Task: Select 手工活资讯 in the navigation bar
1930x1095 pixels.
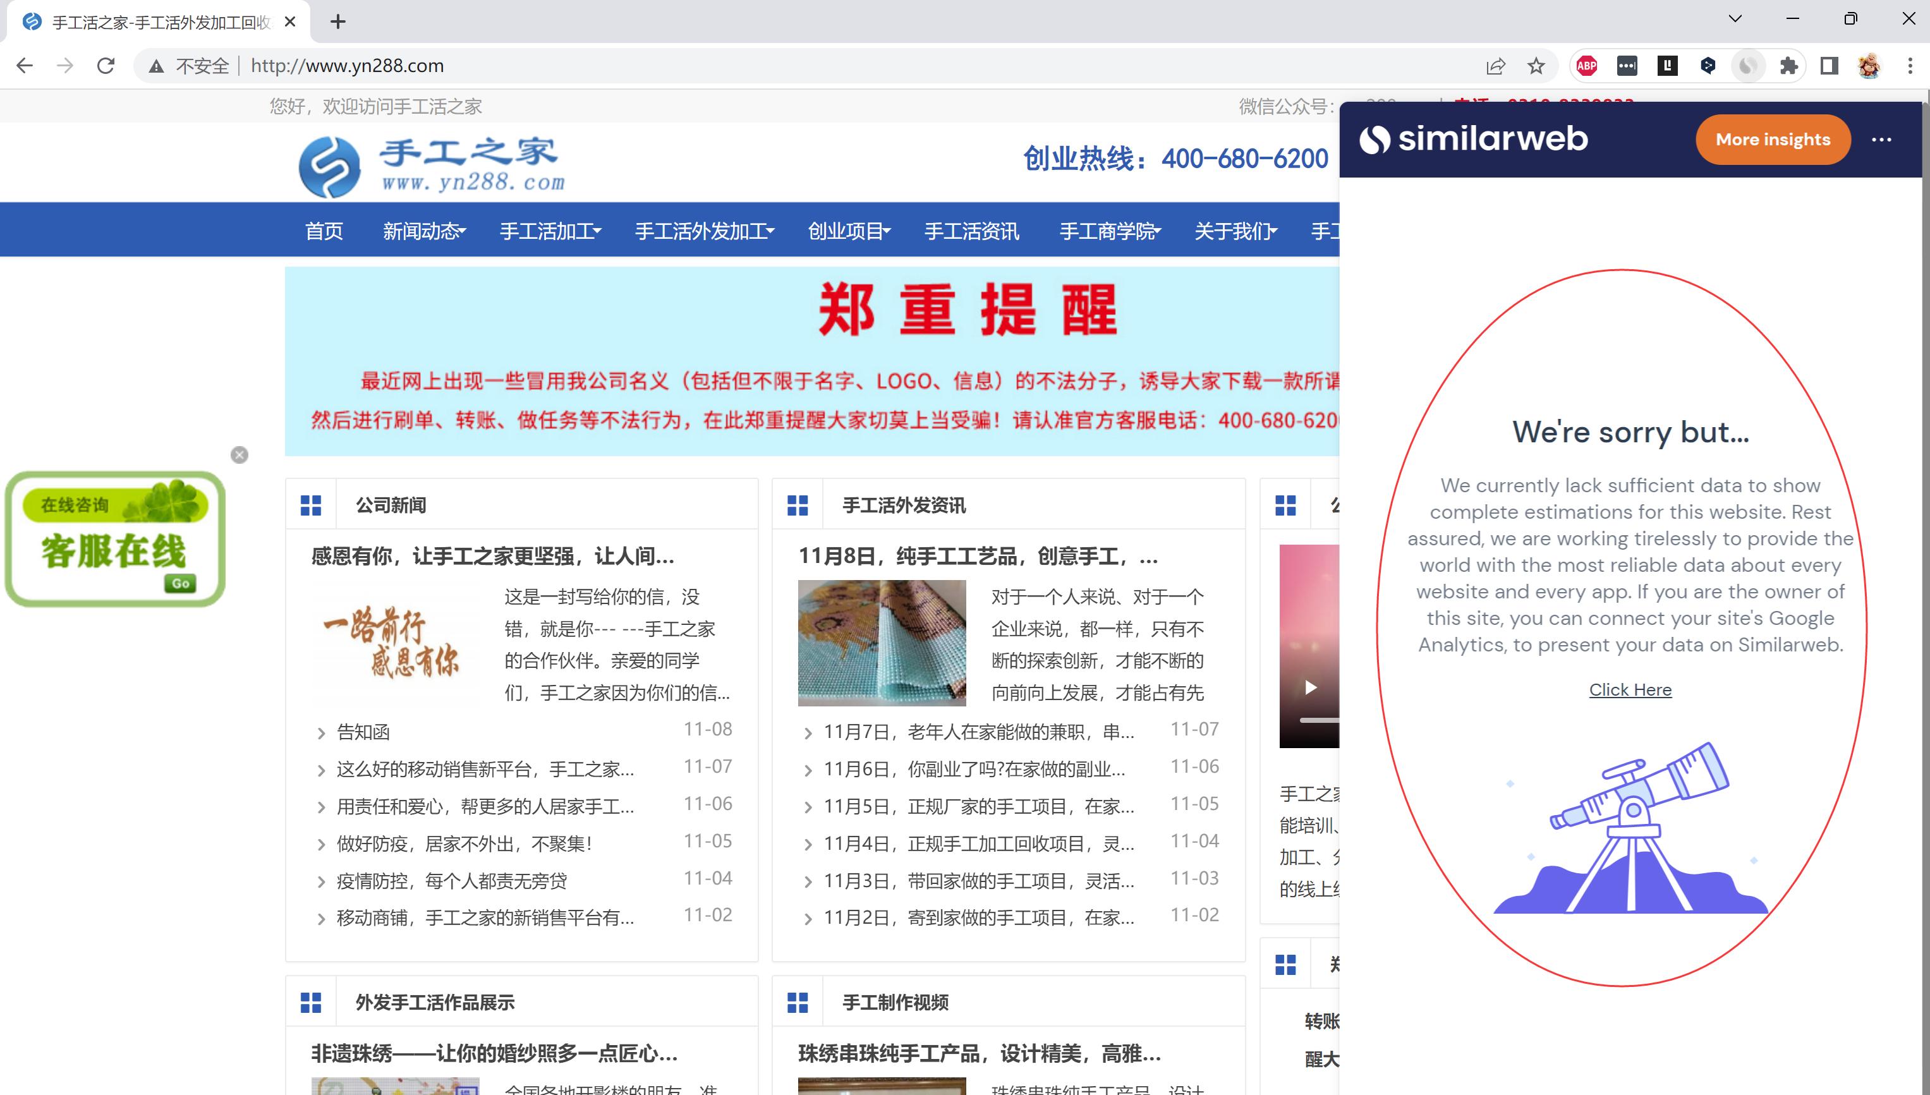Action: pos(971,231)
